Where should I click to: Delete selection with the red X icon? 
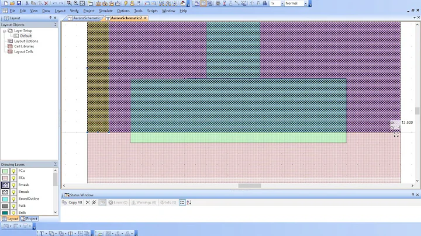46,4
